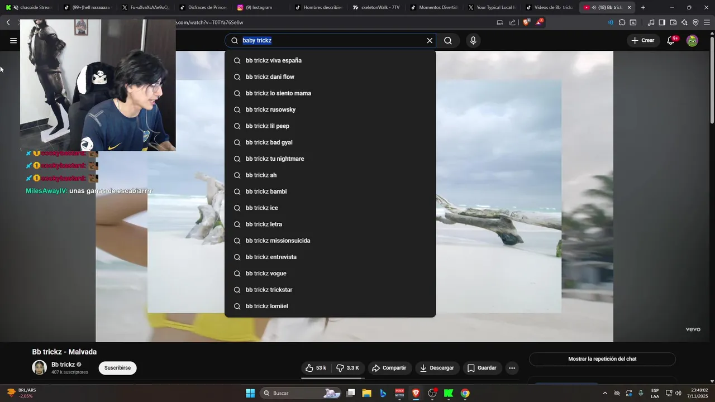Go back with the browser back arrow
This screenshot has width=715, height=402.
coord(8,22)
